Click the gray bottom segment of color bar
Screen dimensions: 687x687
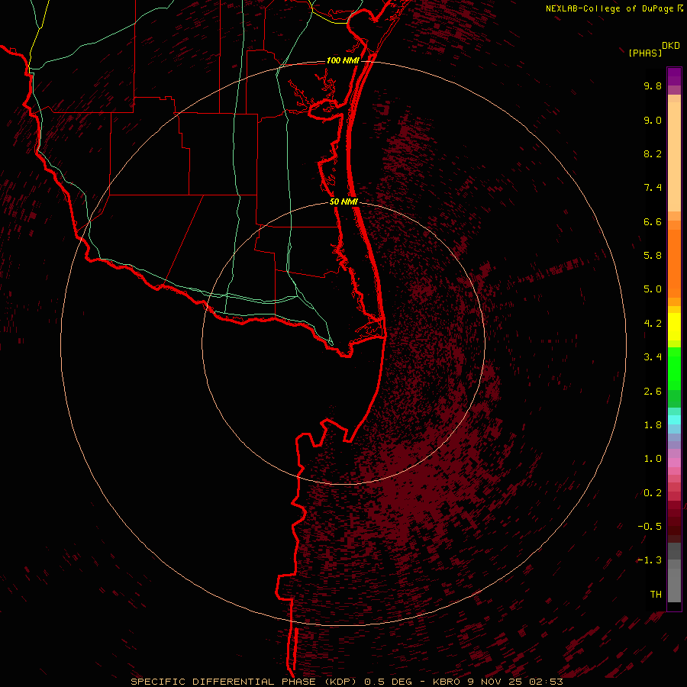click(674, 581)
